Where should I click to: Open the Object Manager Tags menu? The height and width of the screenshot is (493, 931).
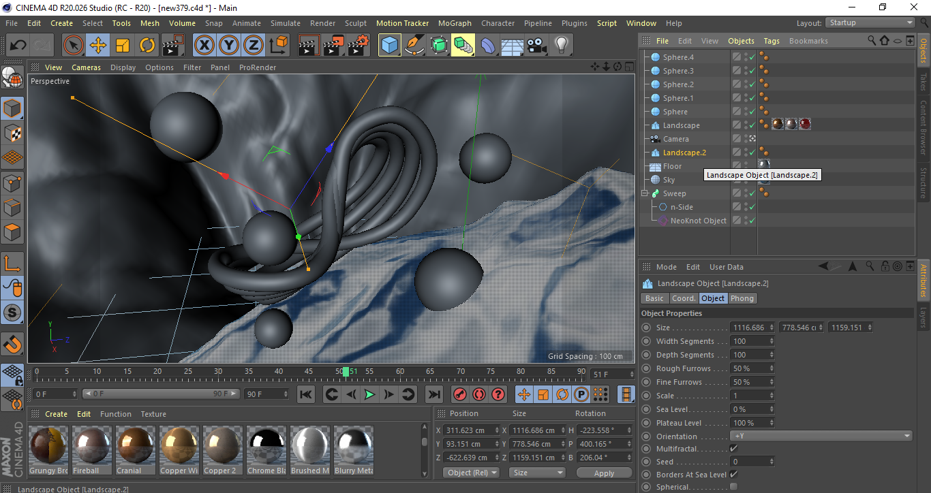click(x=772, y=41)
